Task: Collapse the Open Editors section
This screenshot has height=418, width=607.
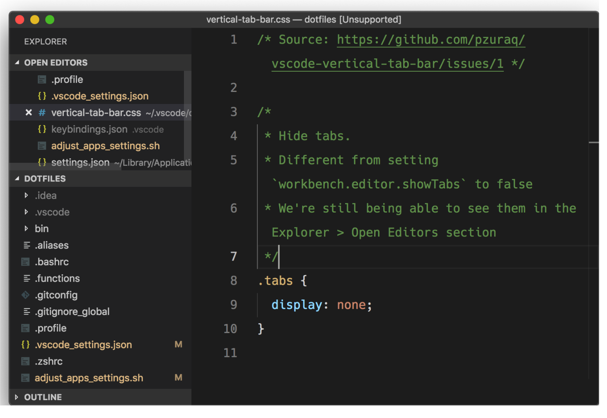Action: [x=100, y=63]
